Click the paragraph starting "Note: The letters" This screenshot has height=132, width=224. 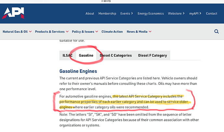[129, 120]
